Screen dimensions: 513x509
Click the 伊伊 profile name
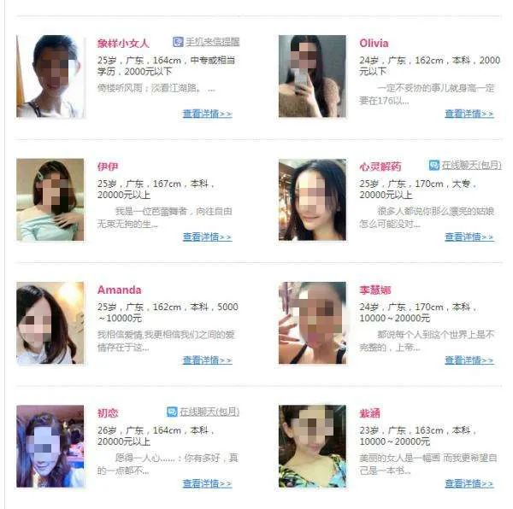tap(108, 167)
